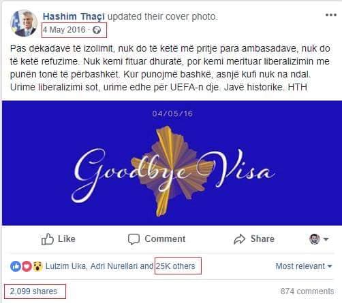This screenshot has height=303, width=342.
Task: Click the public globe privacy icon
Action: click(97, 30)
